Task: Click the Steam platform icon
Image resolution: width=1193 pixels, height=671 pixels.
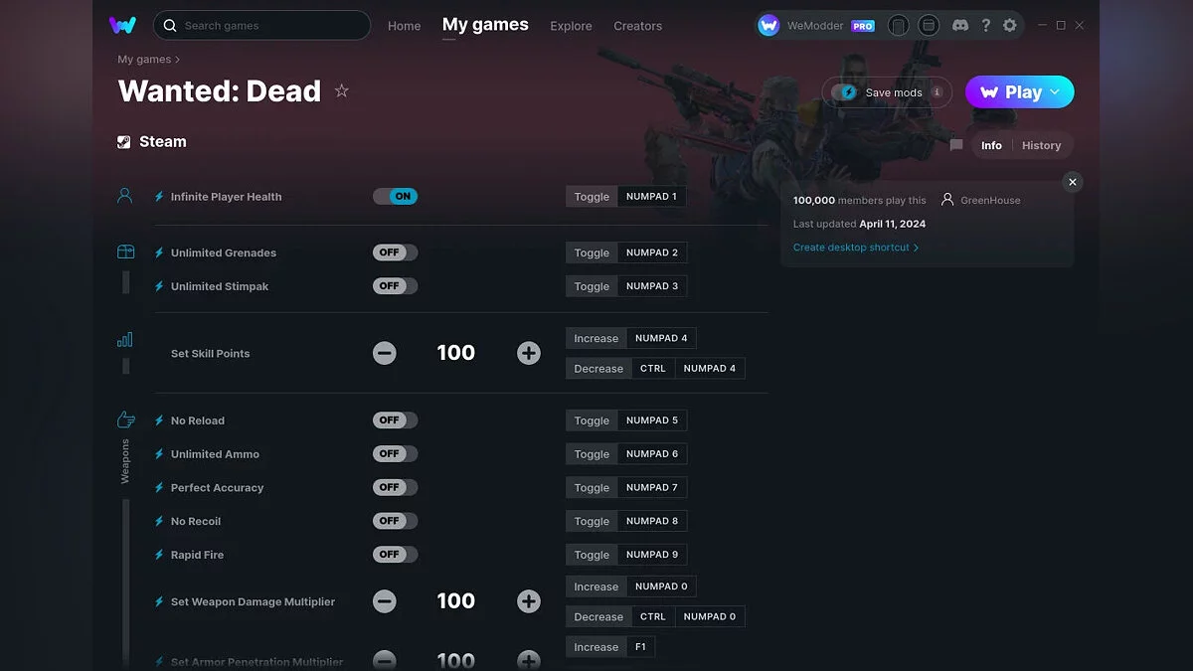Action: pos(124,142)
